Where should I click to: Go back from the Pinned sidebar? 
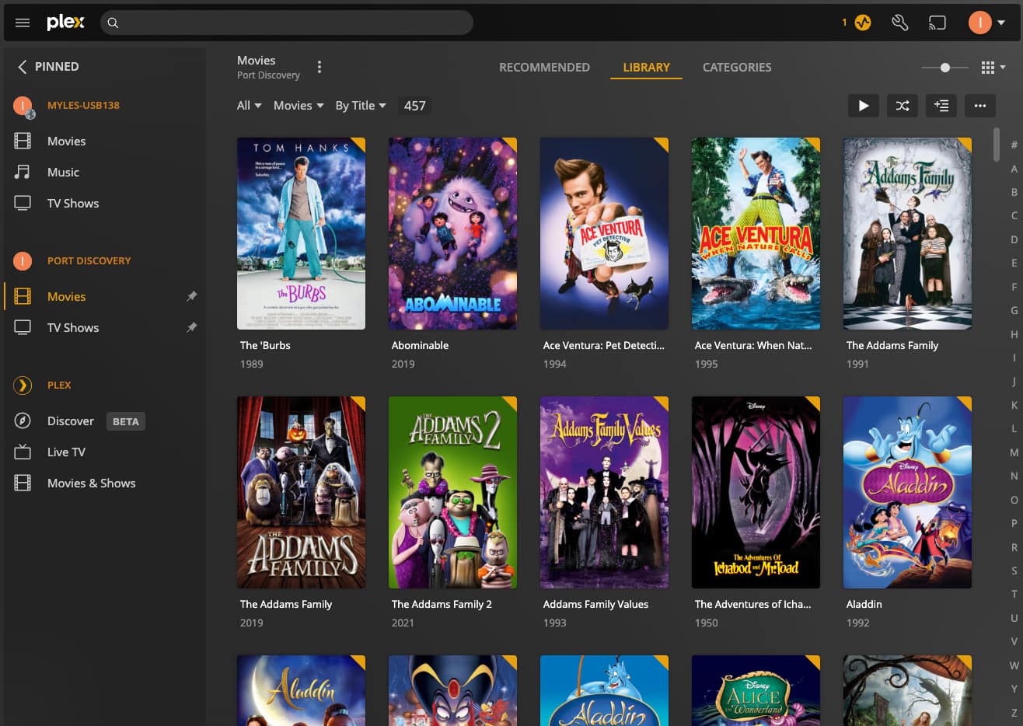22,67
